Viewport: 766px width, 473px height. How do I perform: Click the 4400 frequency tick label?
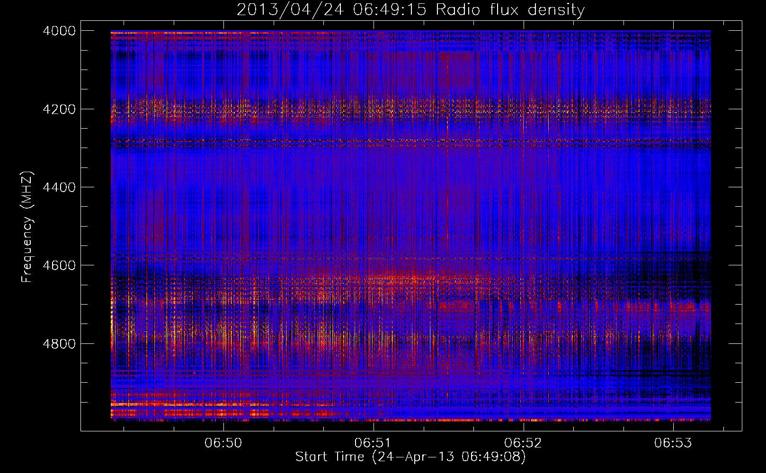pyautogui.click(x=59, y=187)
